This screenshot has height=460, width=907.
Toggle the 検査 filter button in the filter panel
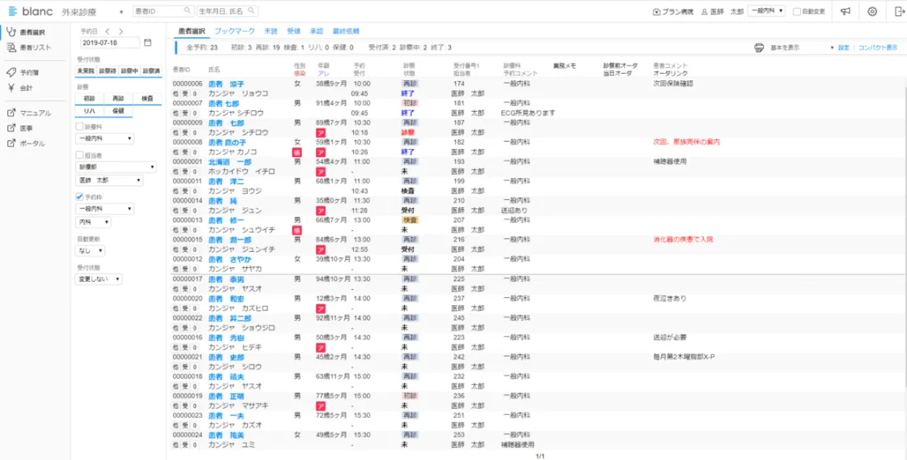[x=147, y=98]
